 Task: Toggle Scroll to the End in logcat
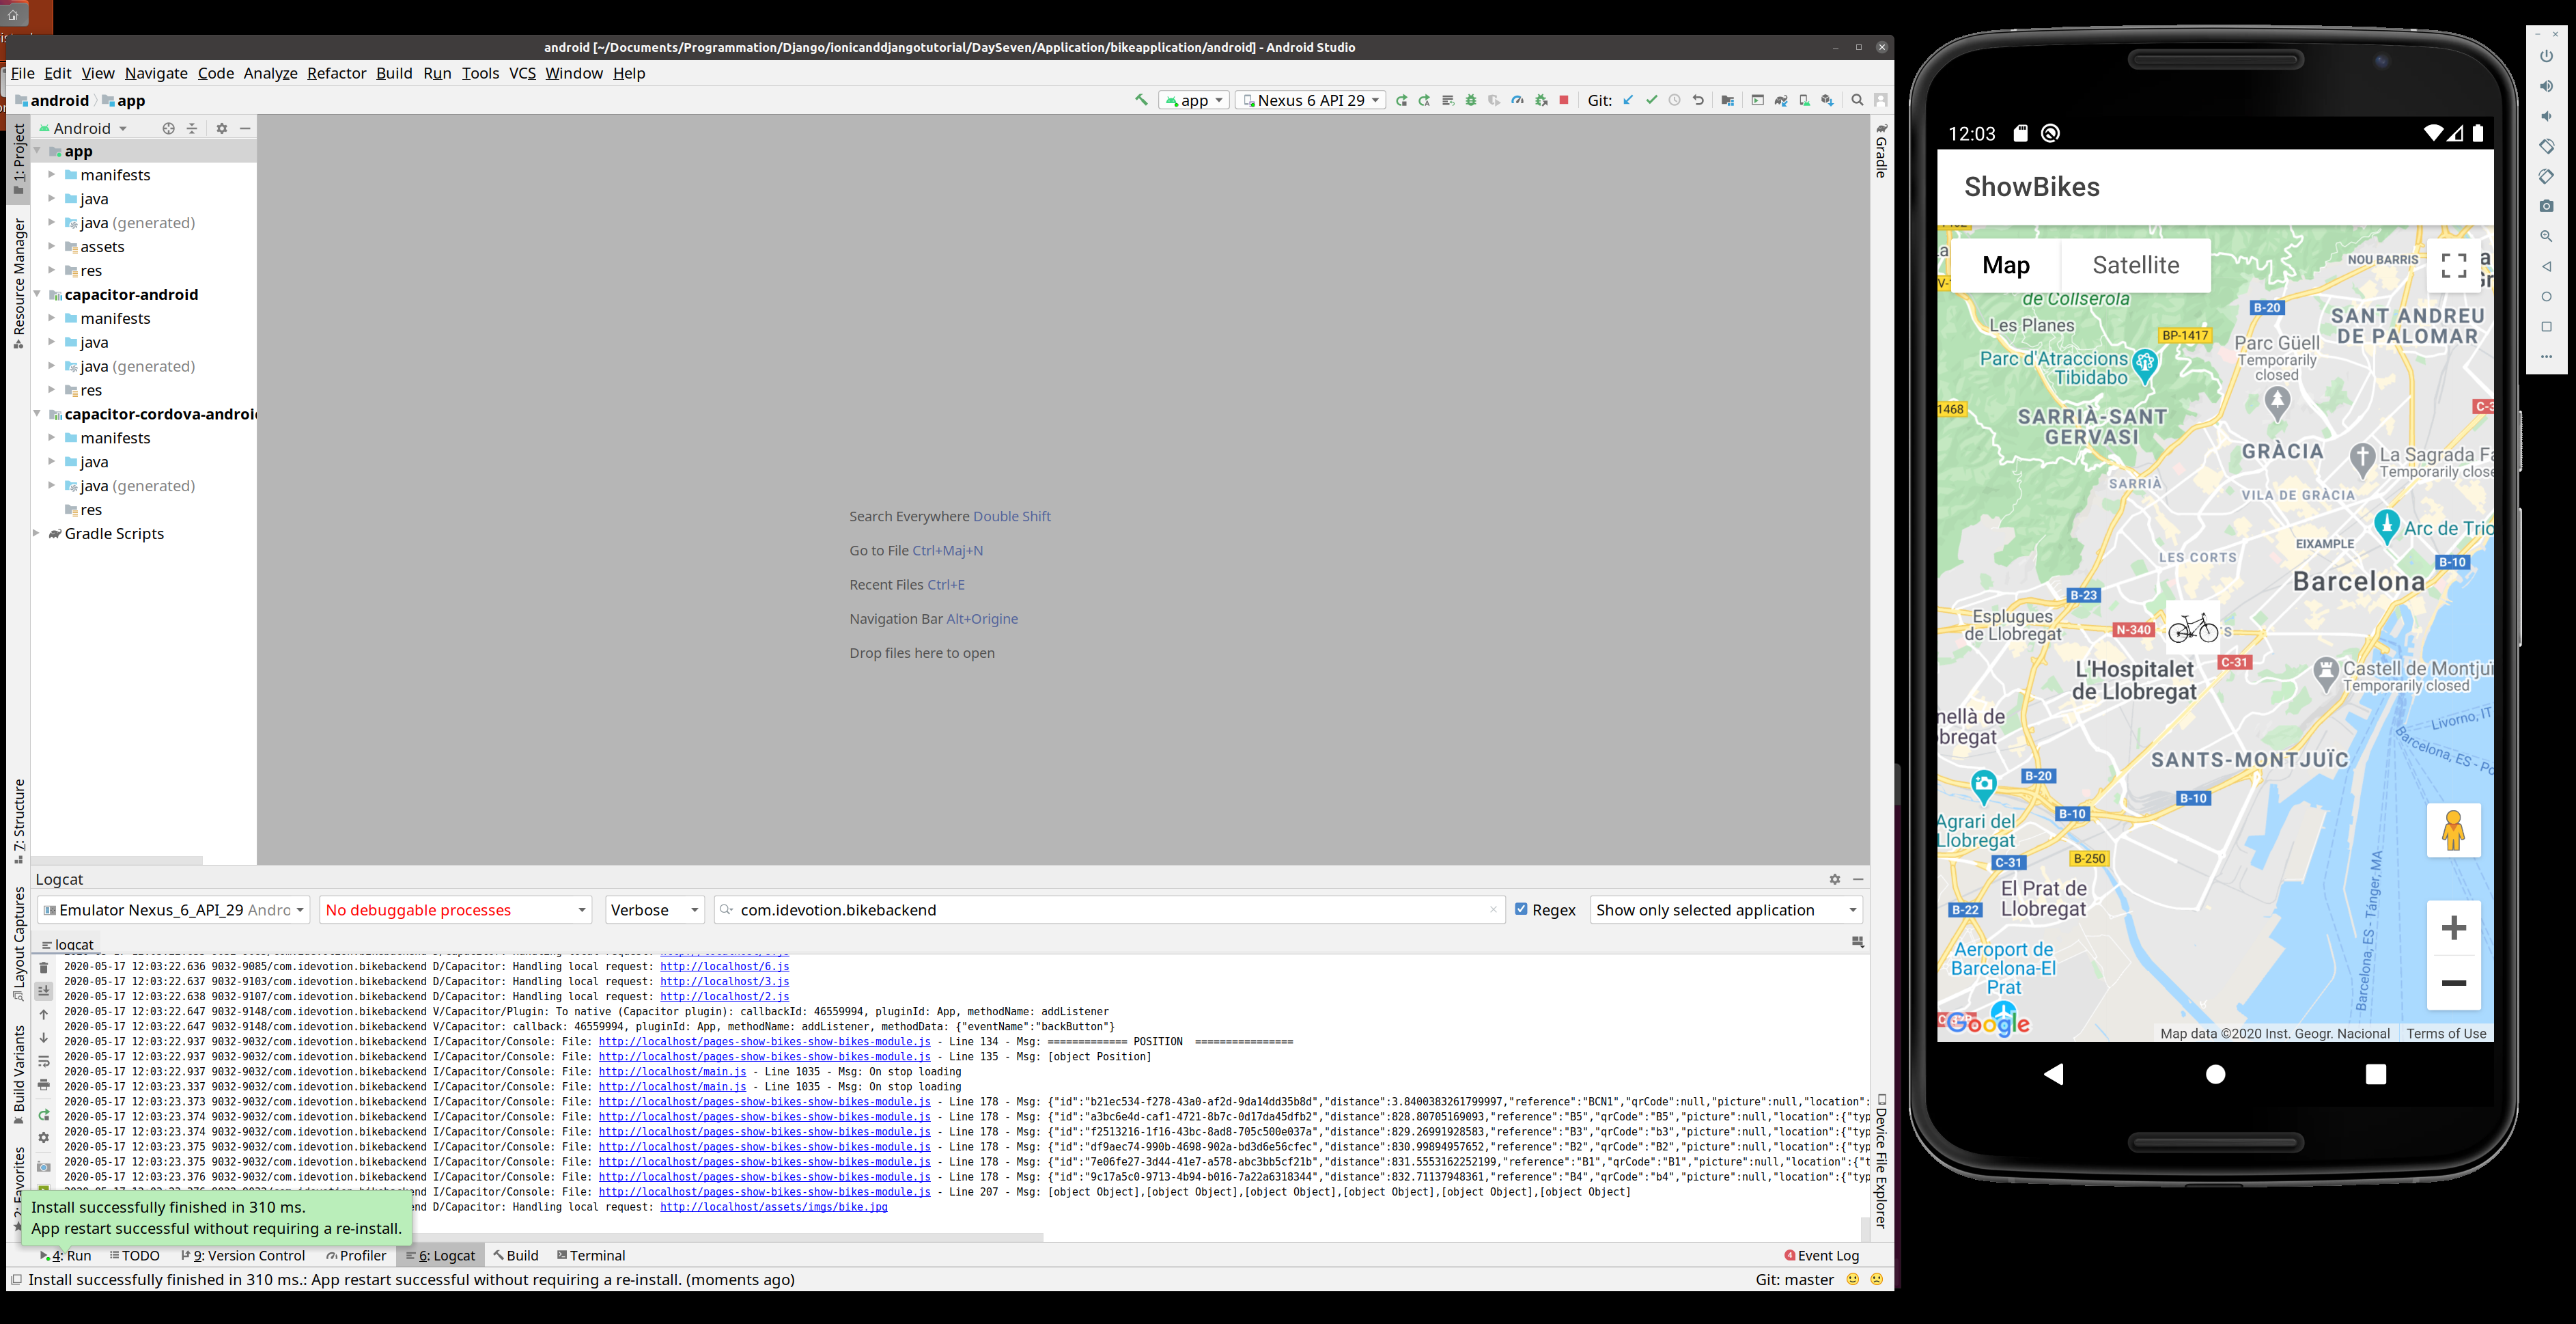(x=43, y=990)
